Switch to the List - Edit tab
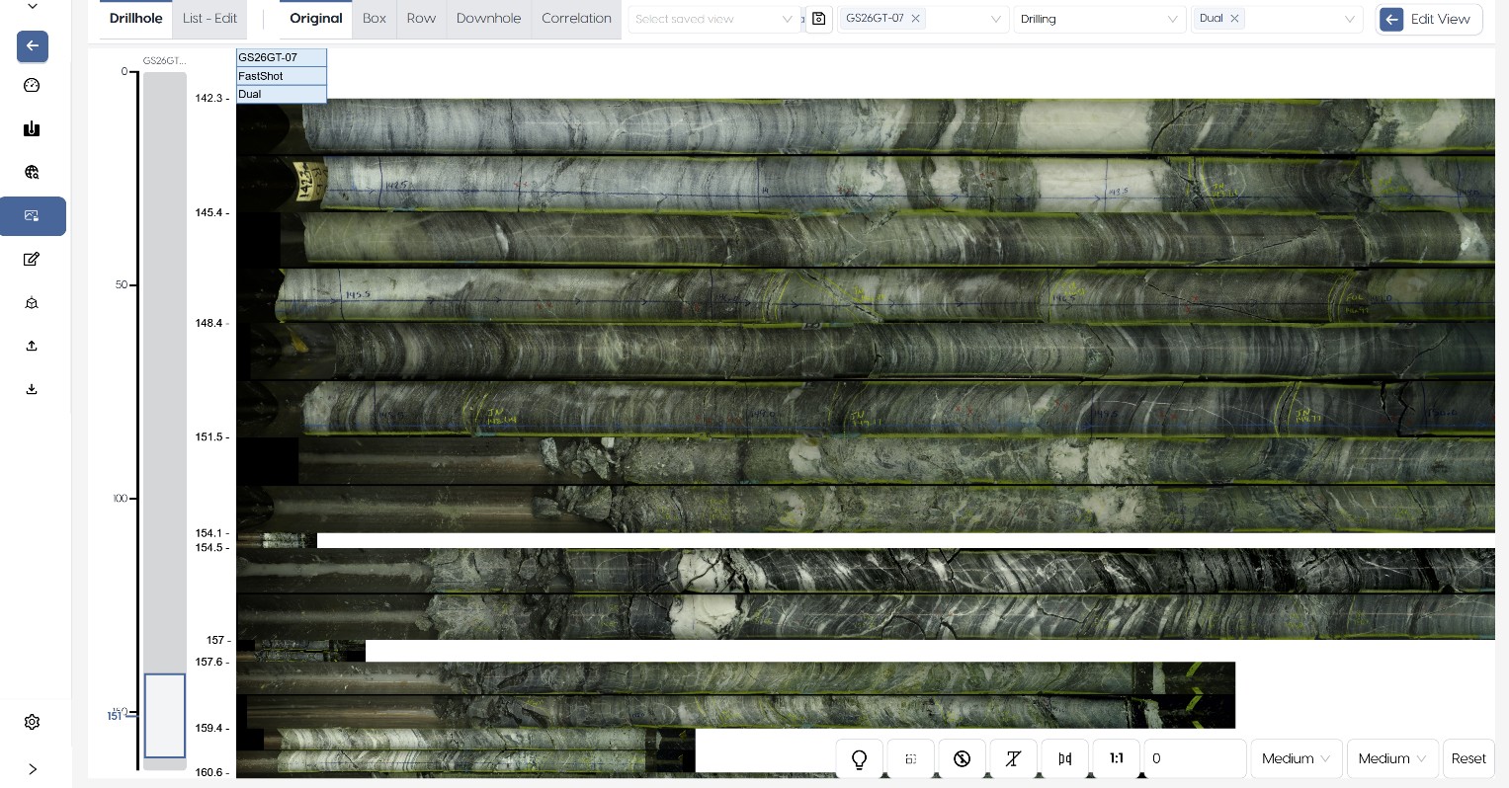1509x788 pixels. (210, 19)
